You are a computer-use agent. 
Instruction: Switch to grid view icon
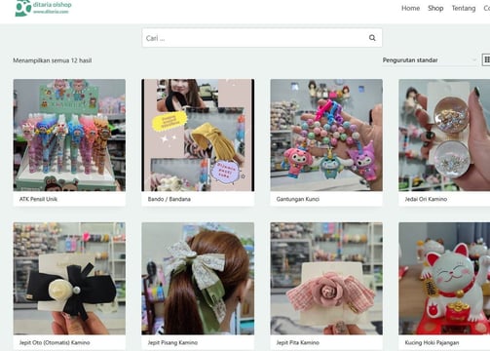pos(486,59)
